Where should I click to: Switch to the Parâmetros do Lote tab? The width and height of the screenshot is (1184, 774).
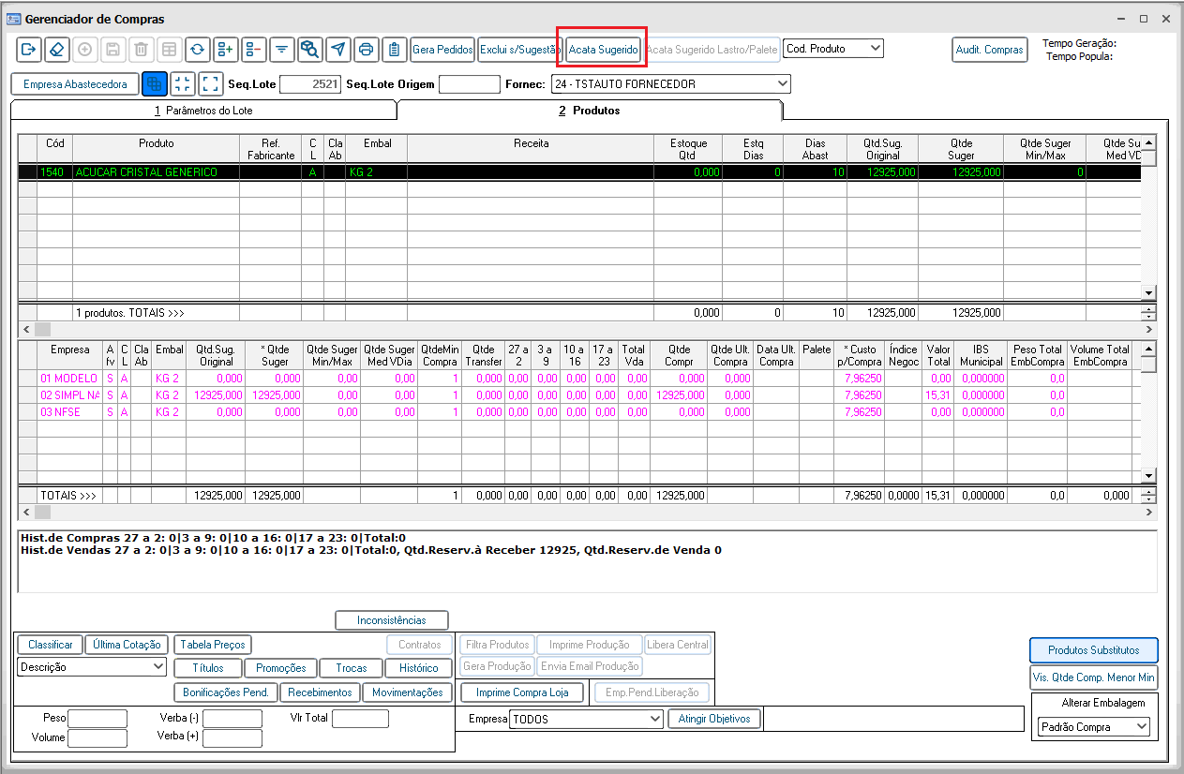[x=203, y=111]
